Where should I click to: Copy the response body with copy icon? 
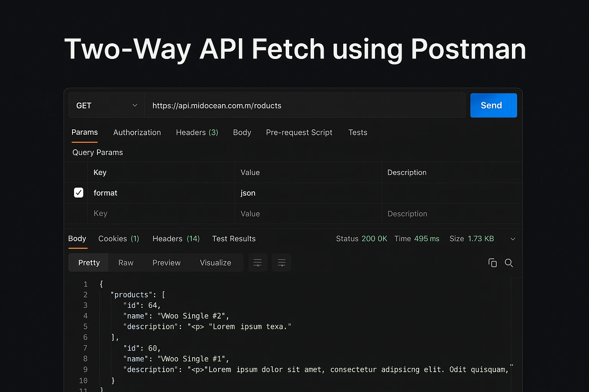[492, 263]
